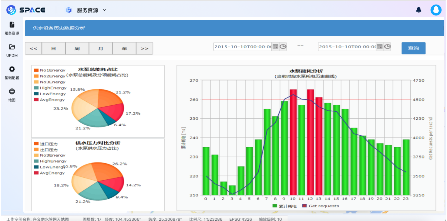This screenshot has height=221, width=447.
Task: Click the start date clock icon
Action: (x=283, y=47)
